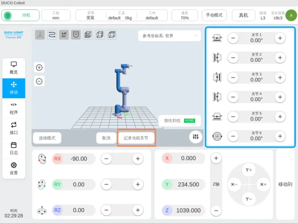Viewport: 298px width, 223px height.
Task: Toggle the 连续模式 continuous mode button
Action: [x=47, y=138]
